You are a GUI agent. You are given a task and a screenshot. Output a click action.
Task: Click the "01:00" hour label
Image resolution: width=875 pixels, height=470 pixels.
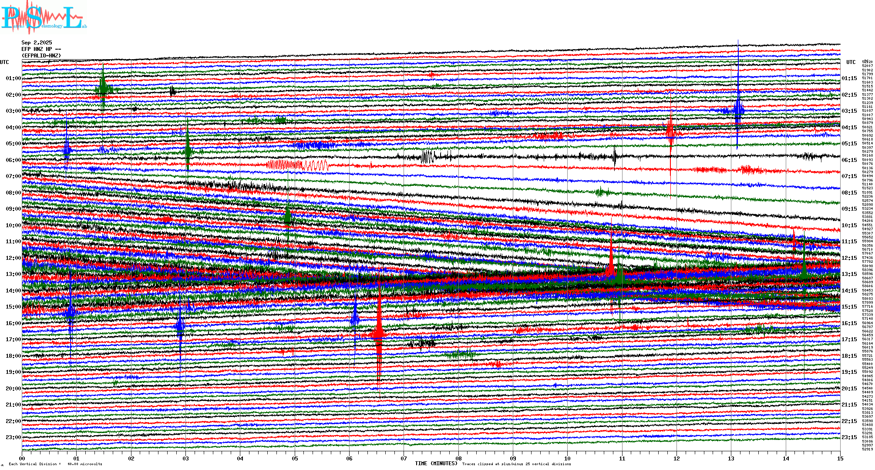pyautogui.click(x=13, y=78)
